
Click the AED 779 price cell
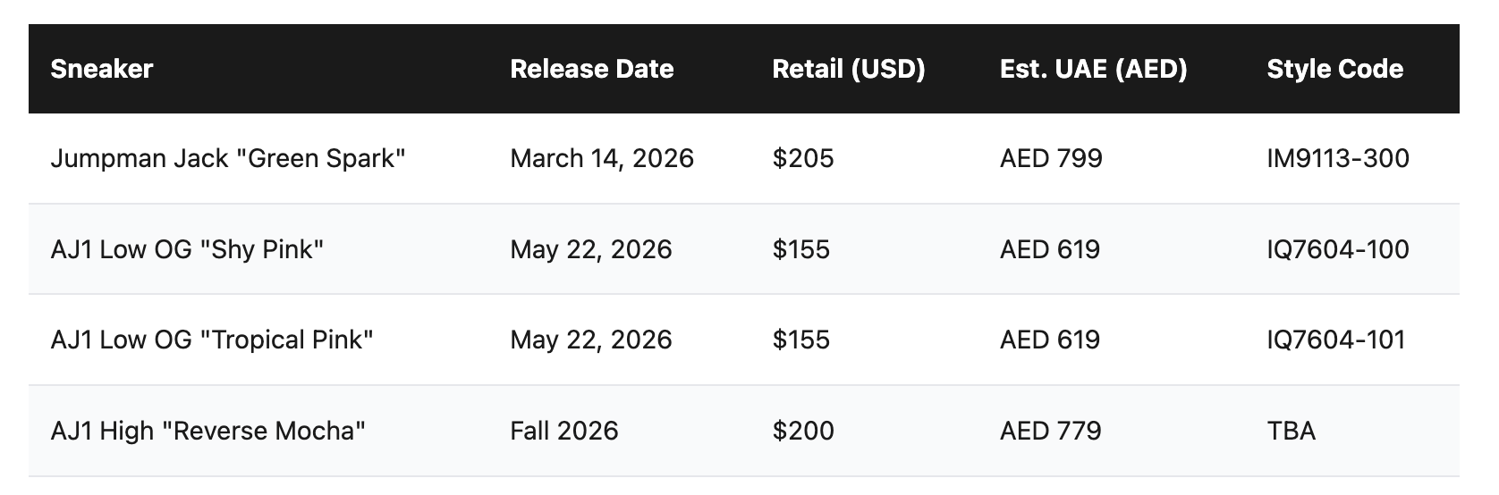tap(1051, 431)
